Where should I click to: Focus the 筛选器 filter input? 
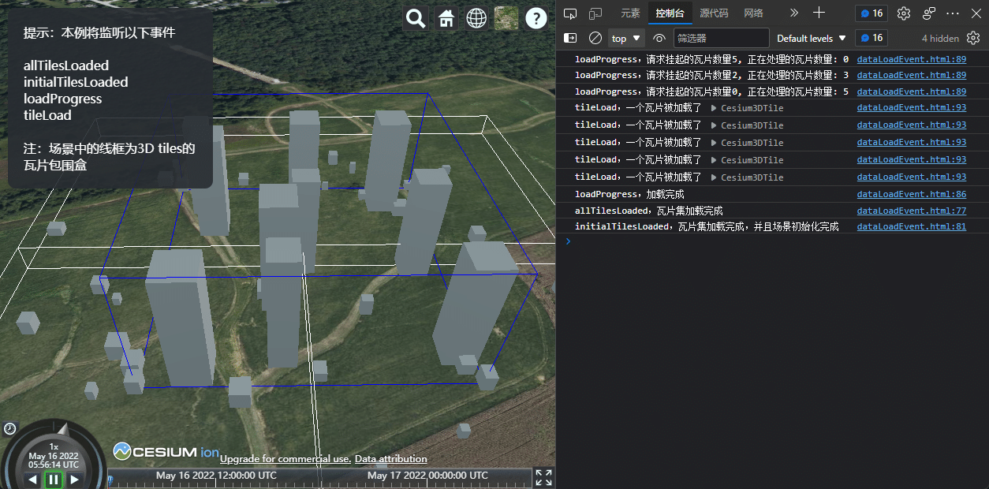point(721,38)
